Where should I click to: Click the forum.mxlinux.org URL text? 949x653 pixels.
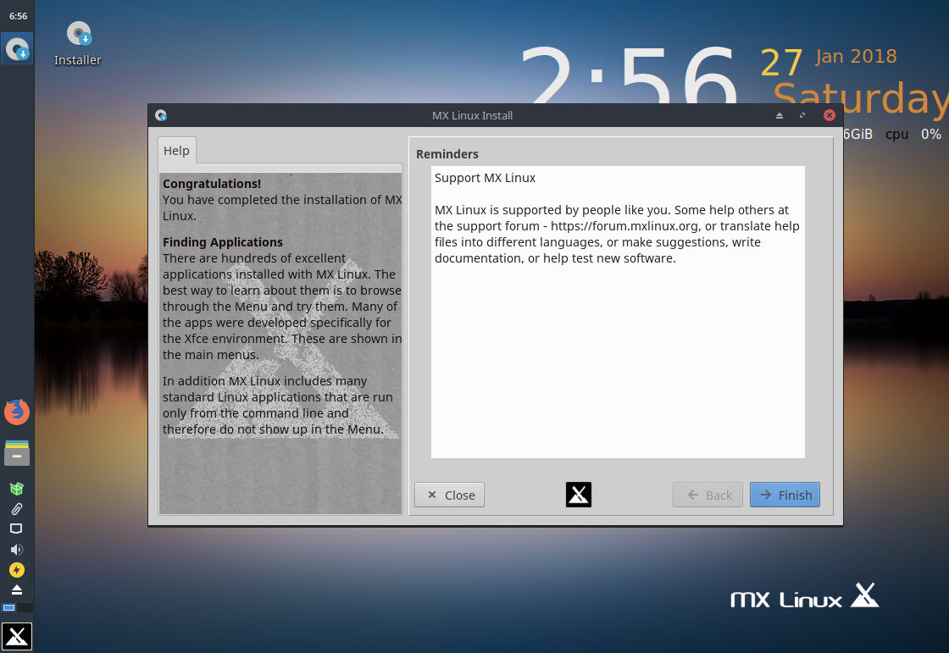pos(625,226)
